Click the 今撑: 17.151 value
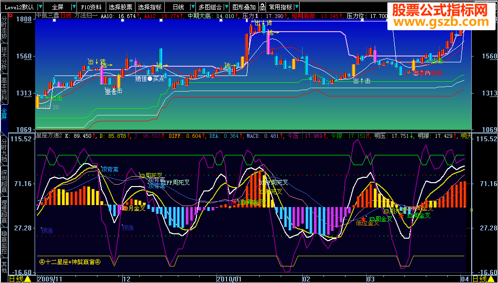498x283 pixels. [x=349, y=136]
